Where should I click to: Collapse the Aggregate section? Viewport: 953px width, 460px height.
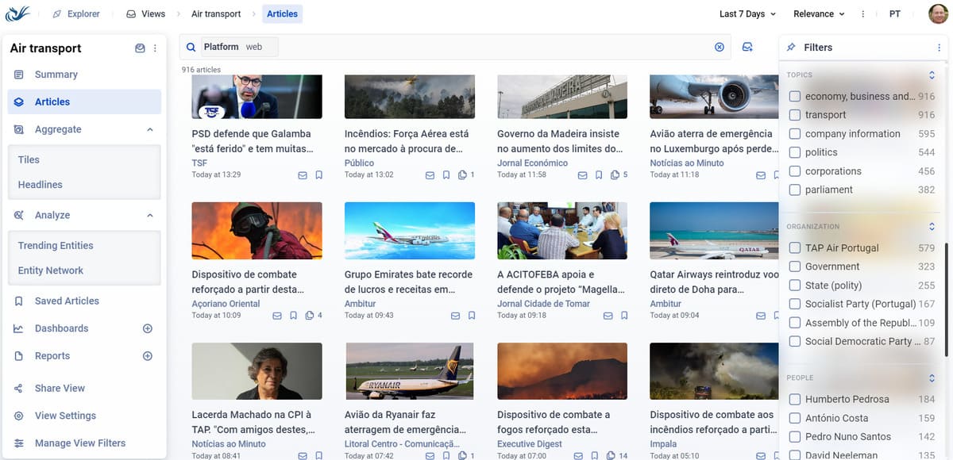[x=150, y=129]
